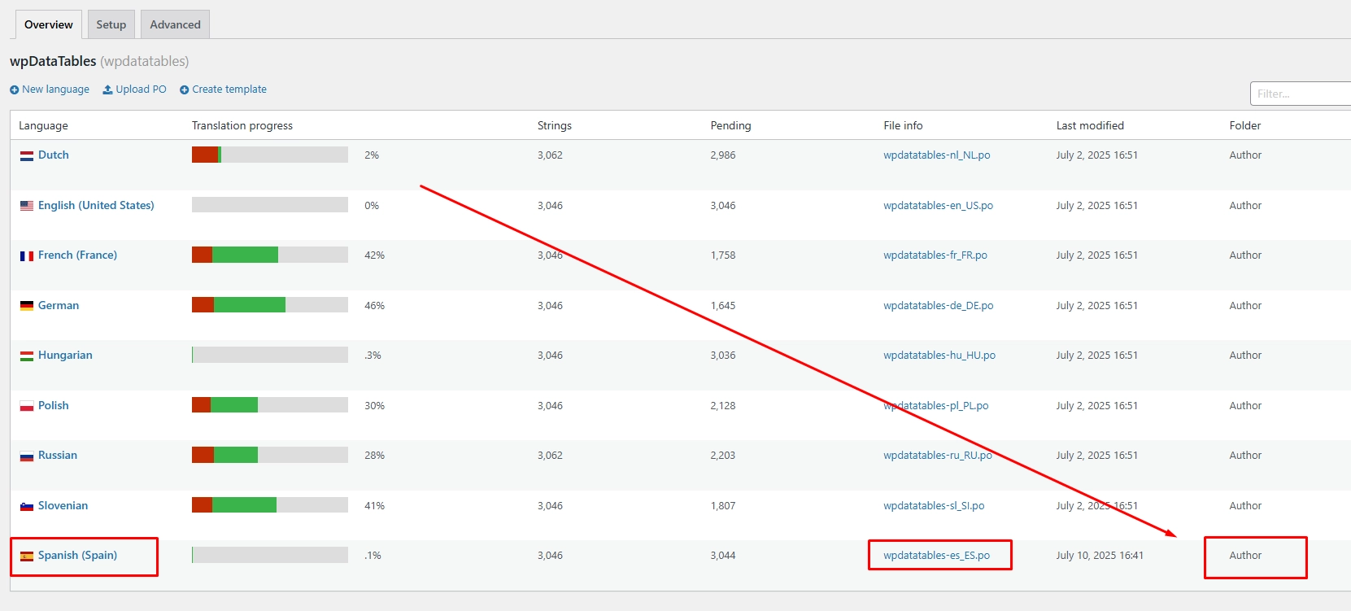Click the German translation progress bar
The image size is (1351, 611).
[x=270, y=305]
